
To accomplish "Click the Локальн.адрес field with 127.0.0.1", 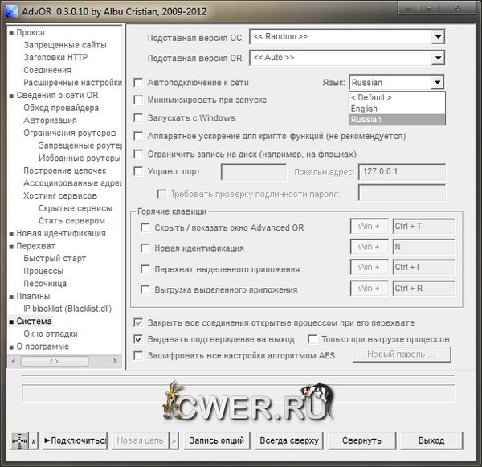I will click(x=402, y=172).
